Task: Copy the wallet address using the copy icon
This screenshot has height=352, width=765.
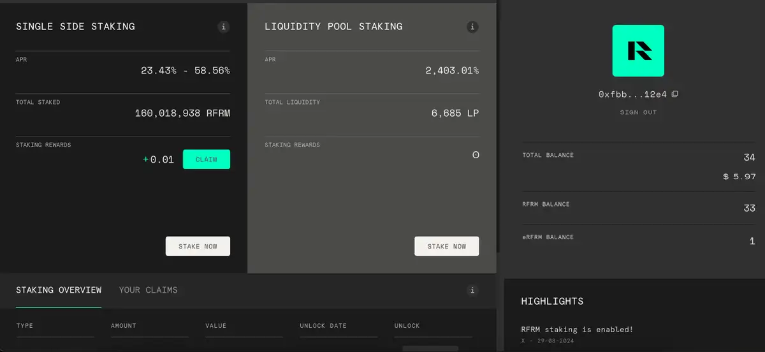Action: (x=675, y=94)
